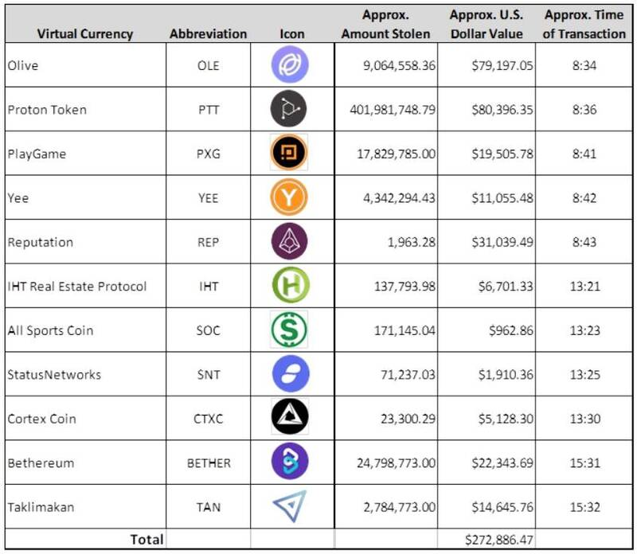The height and width of the screenshot is (554, 637).
Task: Click the Total row label
Action: (147, 540)
